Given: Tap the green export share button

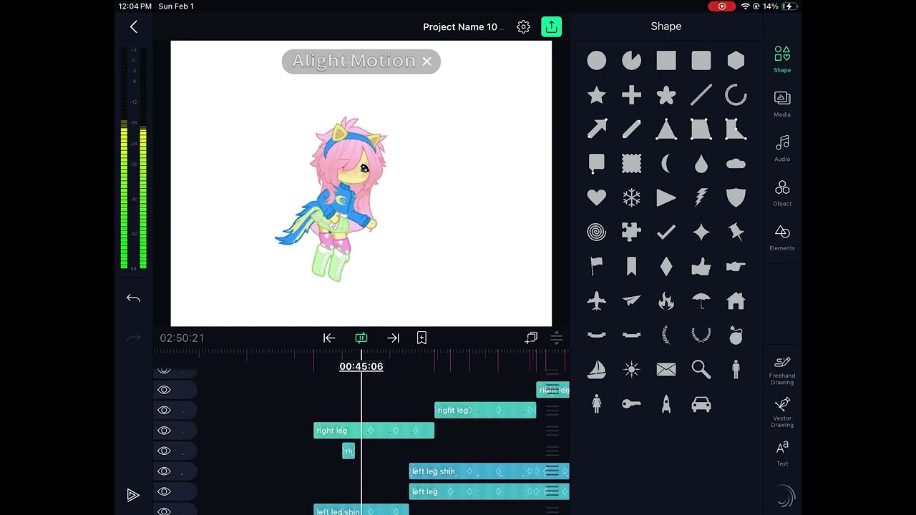Looking at the screenshot, I should click(x=551, y=26).
